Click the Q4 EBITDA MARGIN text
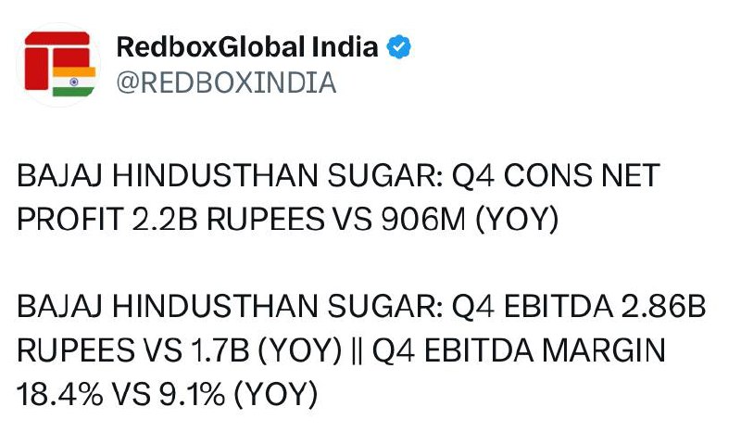This screenshot has height=432, width=741. [519, 350]
